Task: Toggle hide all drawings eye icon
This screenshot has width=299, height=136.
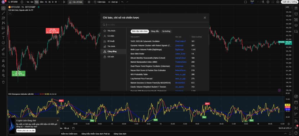Action: click(x=3, y=75)
